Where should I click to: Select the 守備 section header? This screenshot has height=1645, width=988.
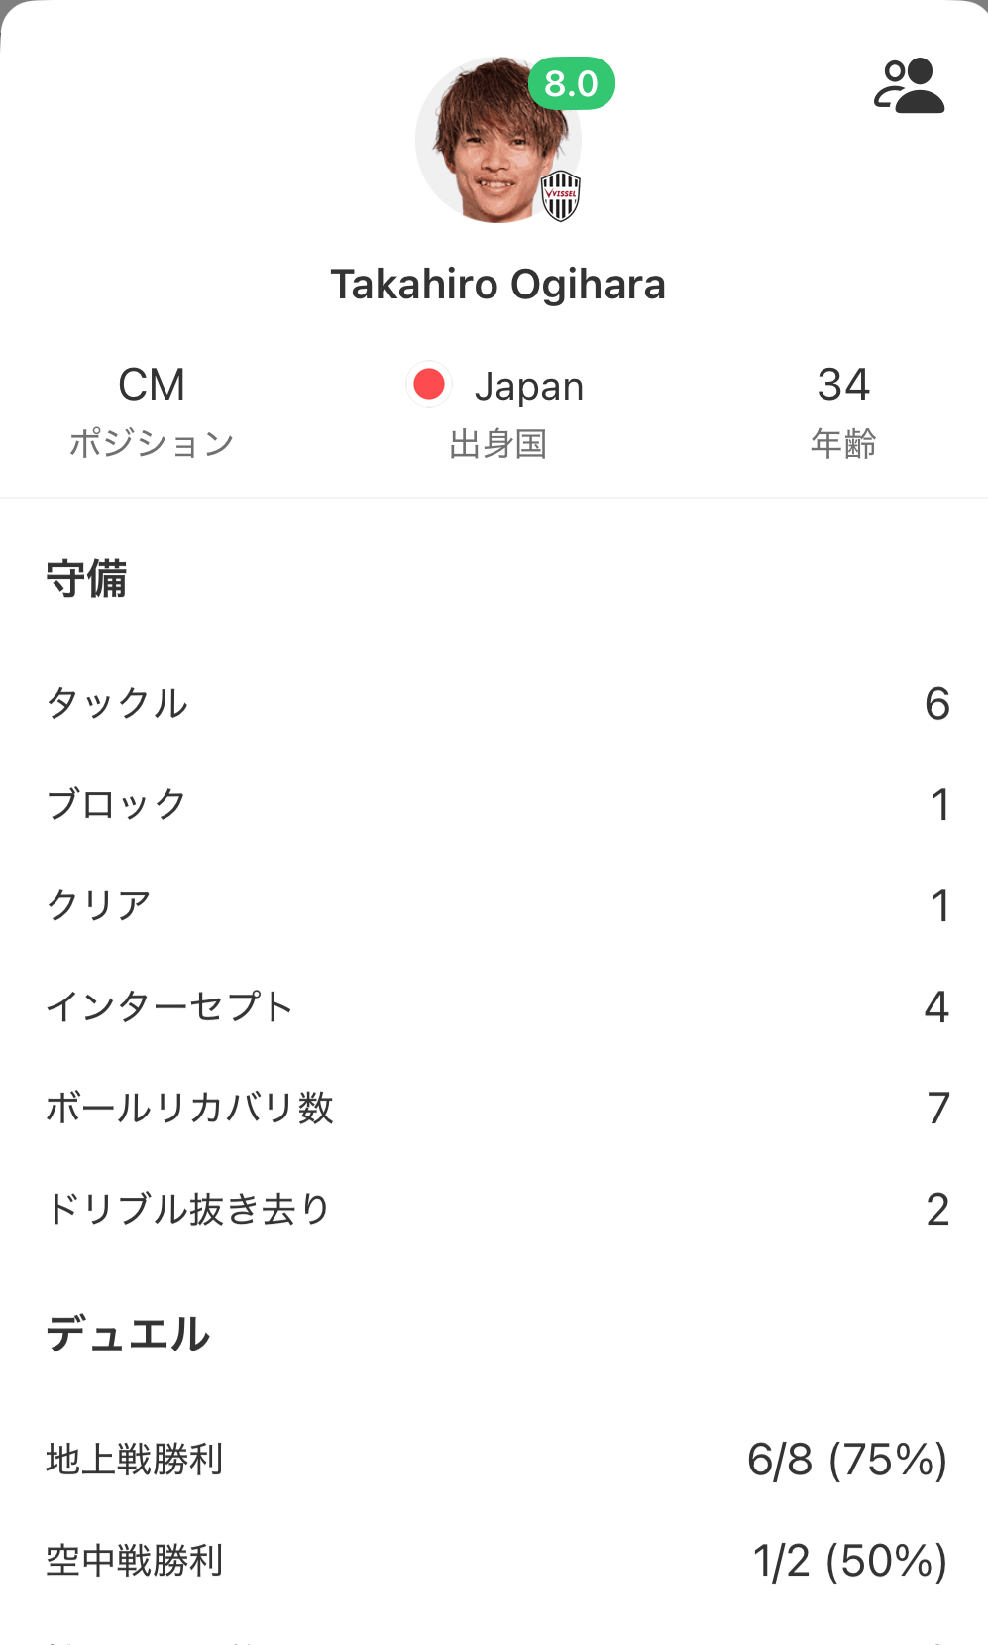tap(87, 578)
